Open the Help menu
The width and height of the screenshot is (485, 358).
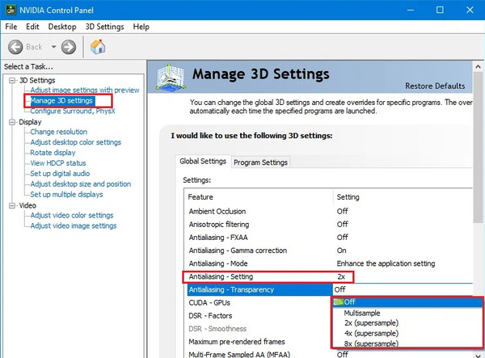141,27
